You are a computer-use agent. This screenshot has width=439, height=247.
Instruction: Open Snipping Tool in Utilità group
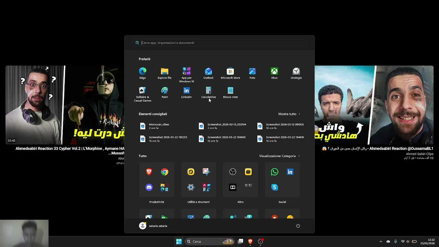point(206,172)
